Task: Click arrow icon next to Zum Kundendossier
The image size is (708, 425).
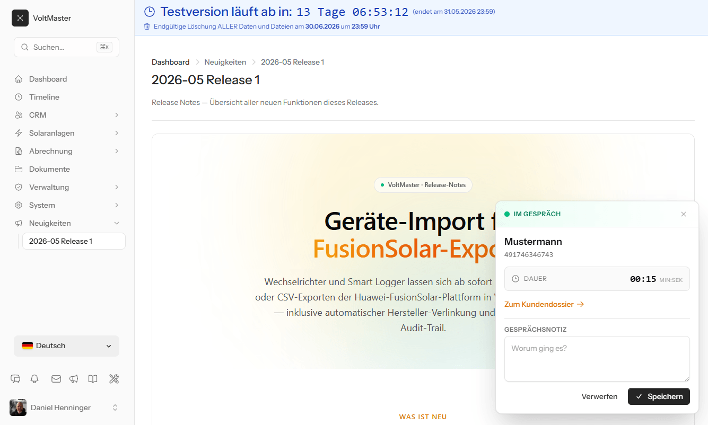Action: [580, 304]
